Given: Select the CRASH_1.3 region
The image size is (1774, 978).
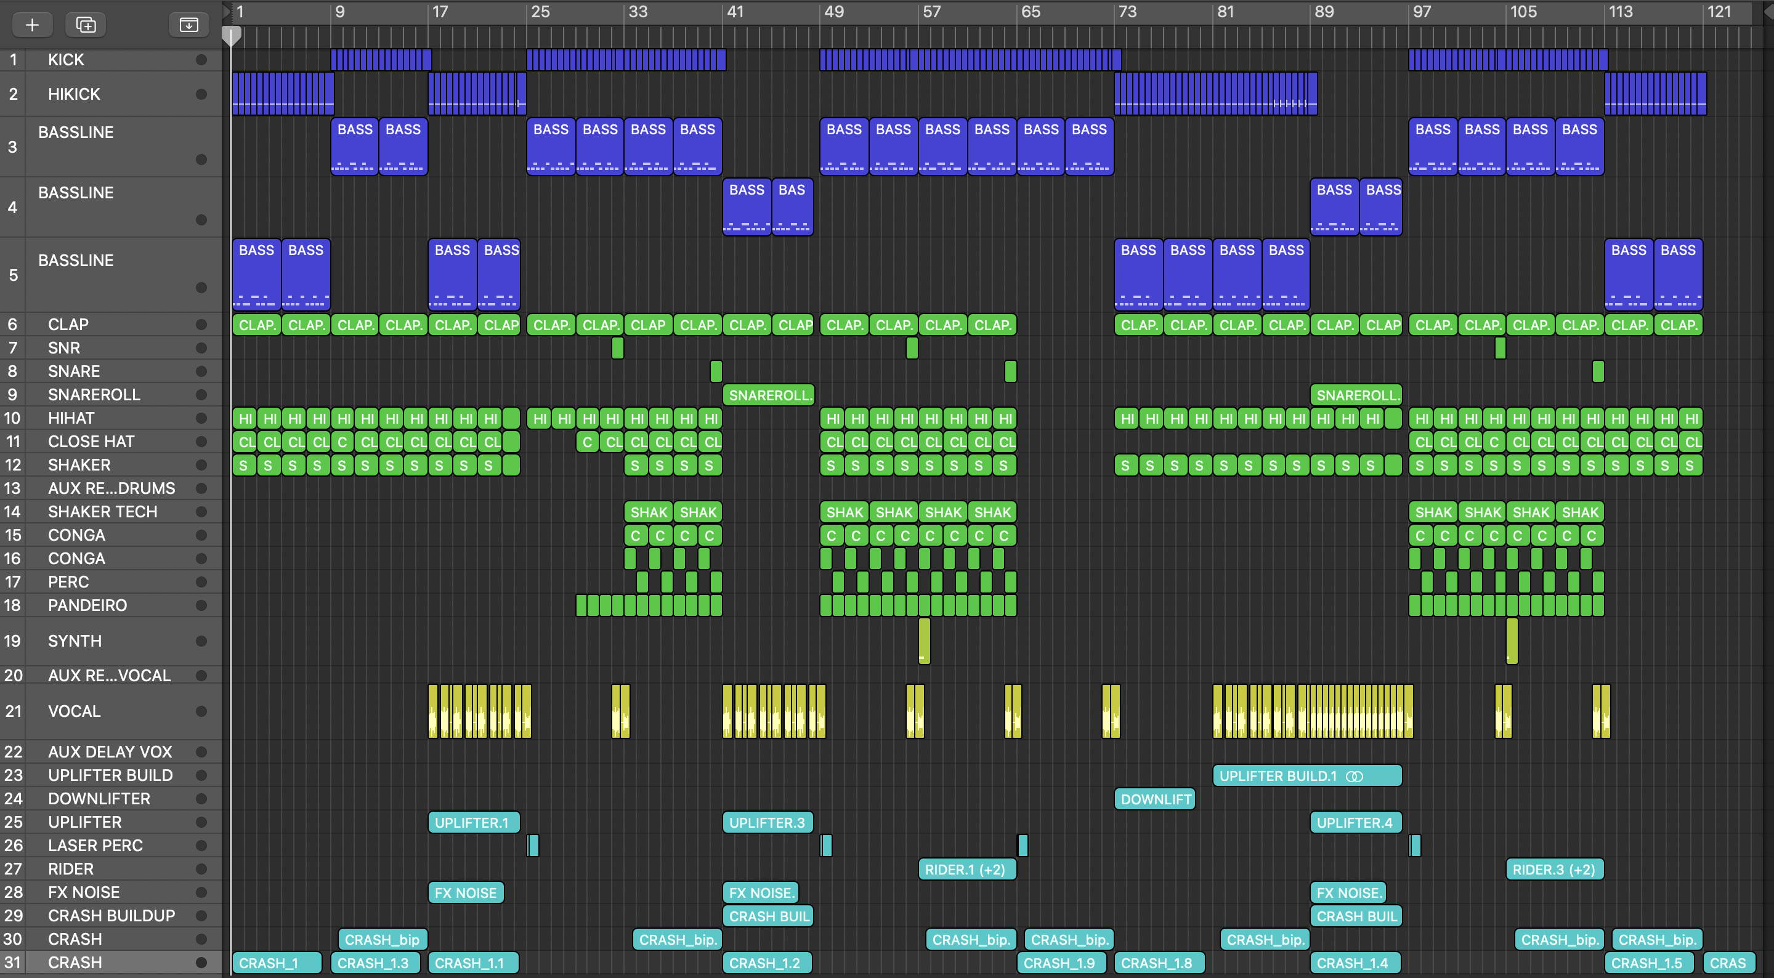Looking at the screenshot, I should pos(375,963).
